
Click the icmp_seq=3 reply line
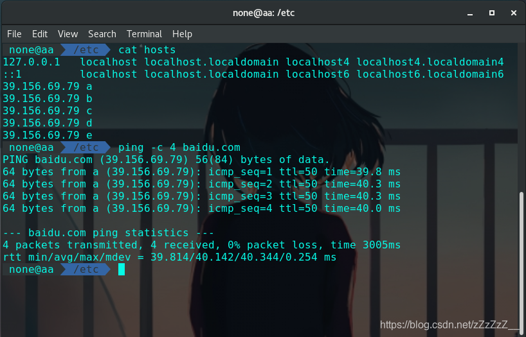tap(202, 196)
